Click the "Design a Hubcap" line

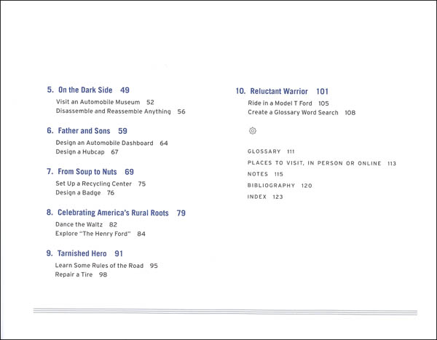(80, 152)
